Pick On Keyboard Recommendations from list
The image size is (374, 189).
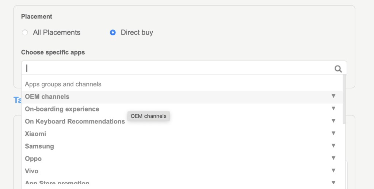(75, 121)
